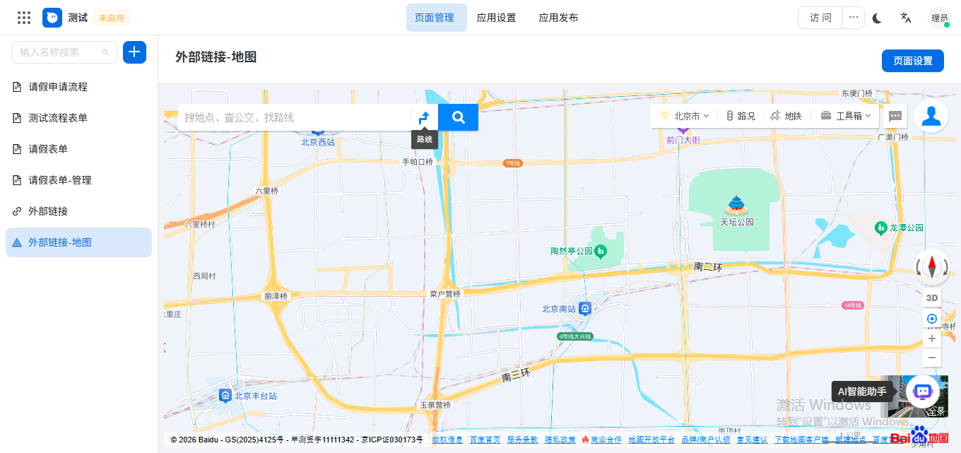
Task: Click the more options ellipsis next to 访问
Action: [x=854, y=18]
